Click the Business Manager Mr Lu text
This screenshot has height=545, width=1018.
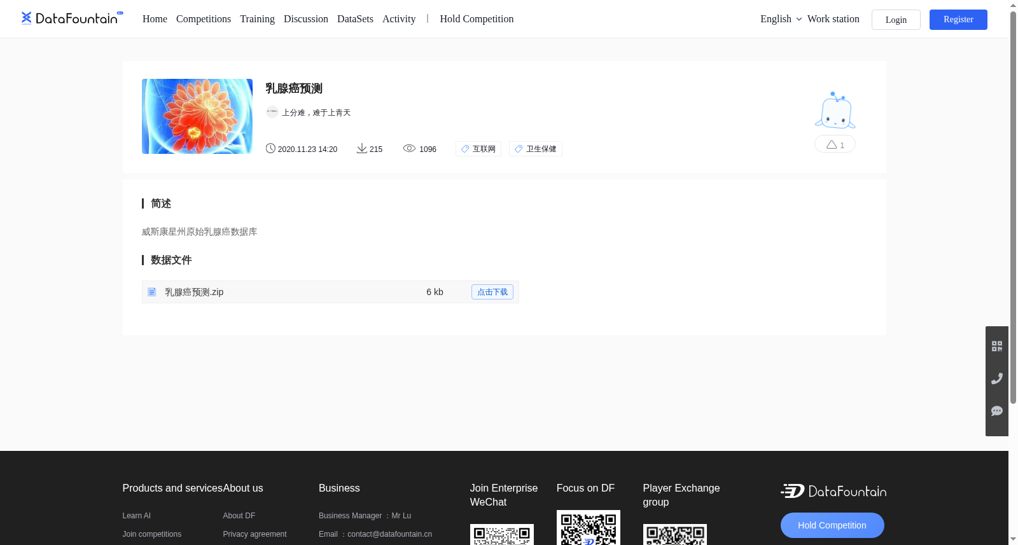pos(365,516)
